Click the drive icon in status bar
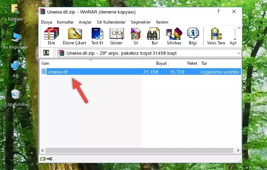This screenshot has width=267, height=170. tap(43, 159)
